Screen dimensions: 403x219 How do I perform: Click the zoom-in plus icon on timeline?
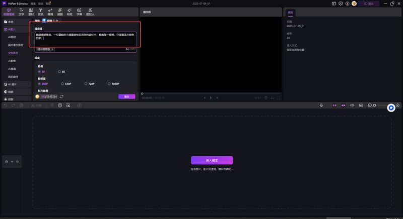(397, 105)
